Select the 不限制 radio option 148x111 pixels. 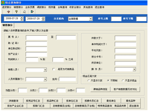tap(108, 81)
